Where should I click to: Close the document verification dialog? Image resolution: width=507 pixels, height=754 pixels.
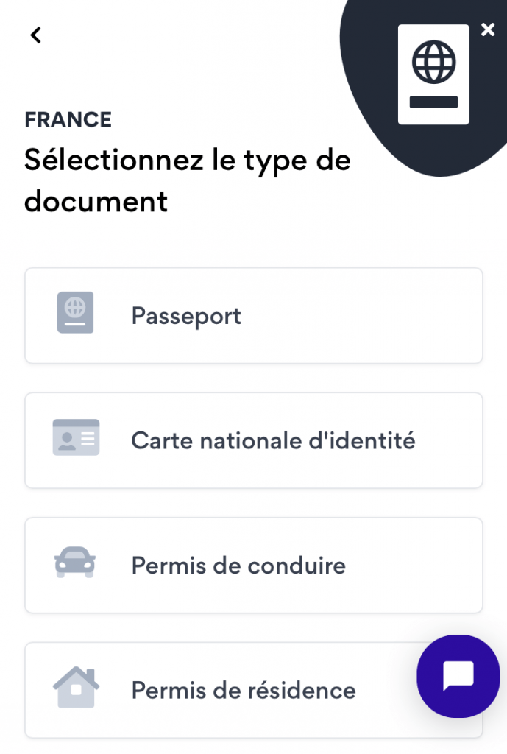(x=488, y=29)
